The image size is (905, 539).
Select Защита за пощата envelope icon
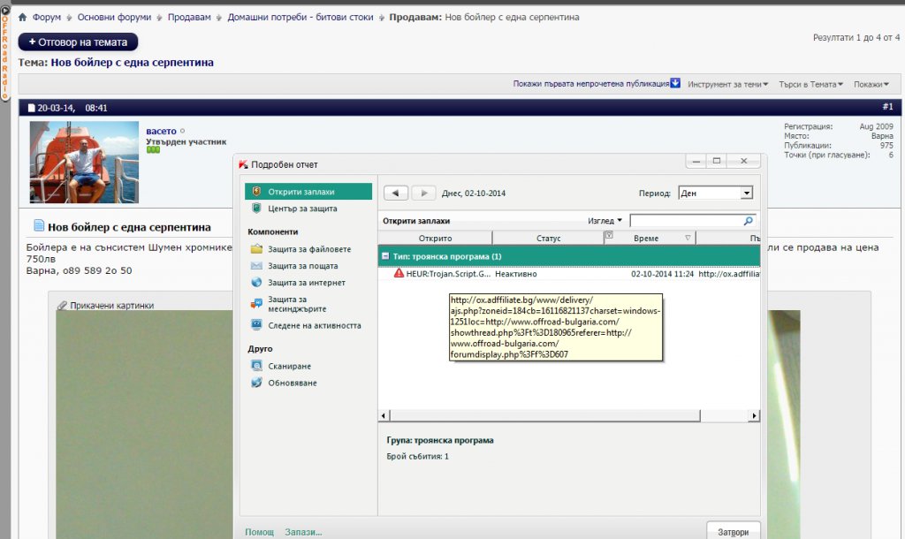256,266
